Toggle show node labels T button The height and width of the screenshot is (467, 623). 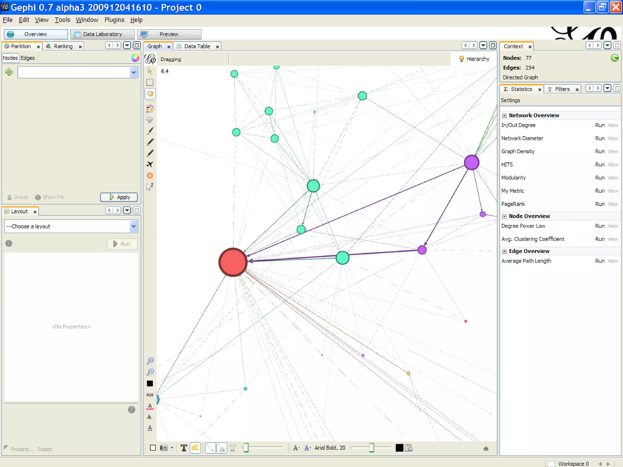[x=184, y=448]
